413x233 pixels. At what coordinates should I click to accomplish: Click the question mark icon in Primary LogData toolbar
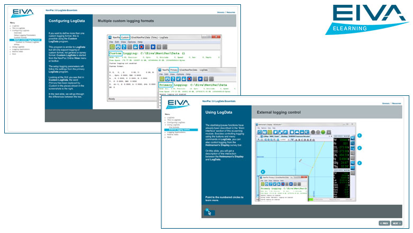[173, 79]
